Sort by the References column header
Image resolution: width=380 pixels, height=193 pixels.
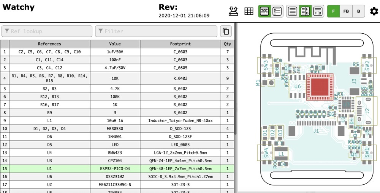click(x=49, y=44)
